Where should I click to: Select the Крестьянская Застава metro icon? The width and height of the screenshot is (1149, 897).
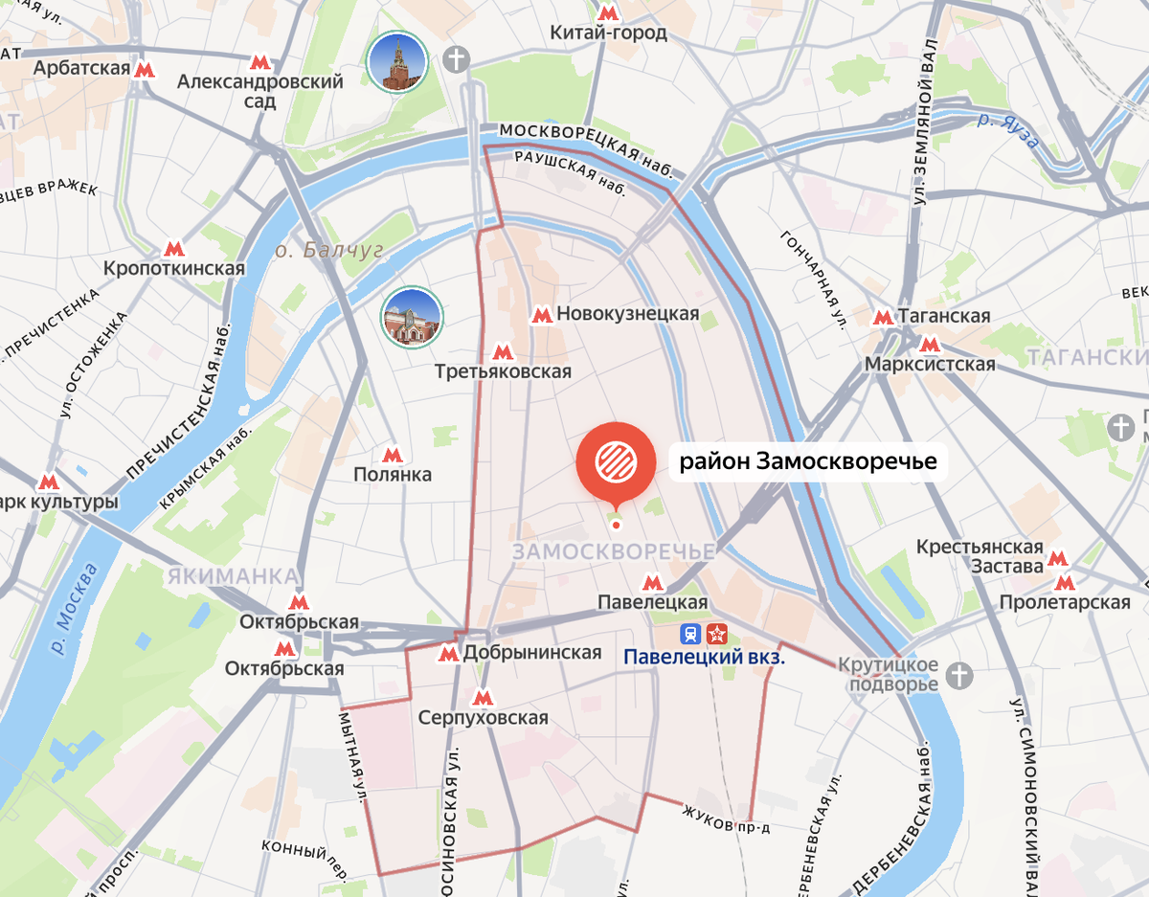[1057, 558]
